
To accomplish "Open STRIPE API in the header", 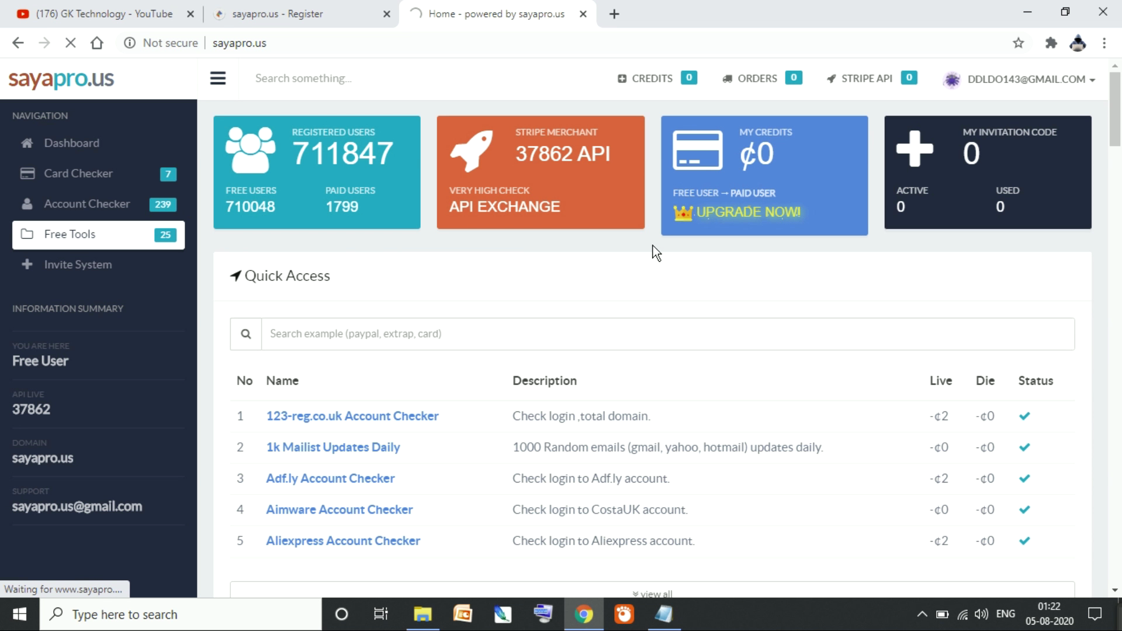I will [872, 78].
